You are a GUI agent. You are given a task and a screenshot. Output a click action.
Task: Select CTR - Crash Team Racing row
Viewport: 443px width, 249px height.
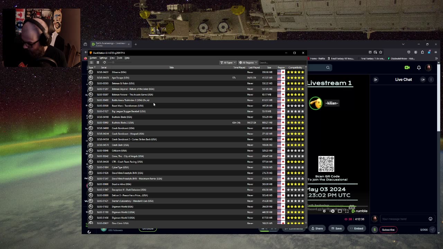(197, 162)
